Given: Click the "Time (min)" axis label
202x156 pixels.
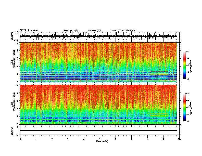Looking at the screenshot, I should coord(102,141).
